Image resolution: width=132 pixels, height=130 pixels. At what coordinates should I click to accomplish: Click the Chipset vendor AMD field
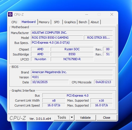point(40,49)
